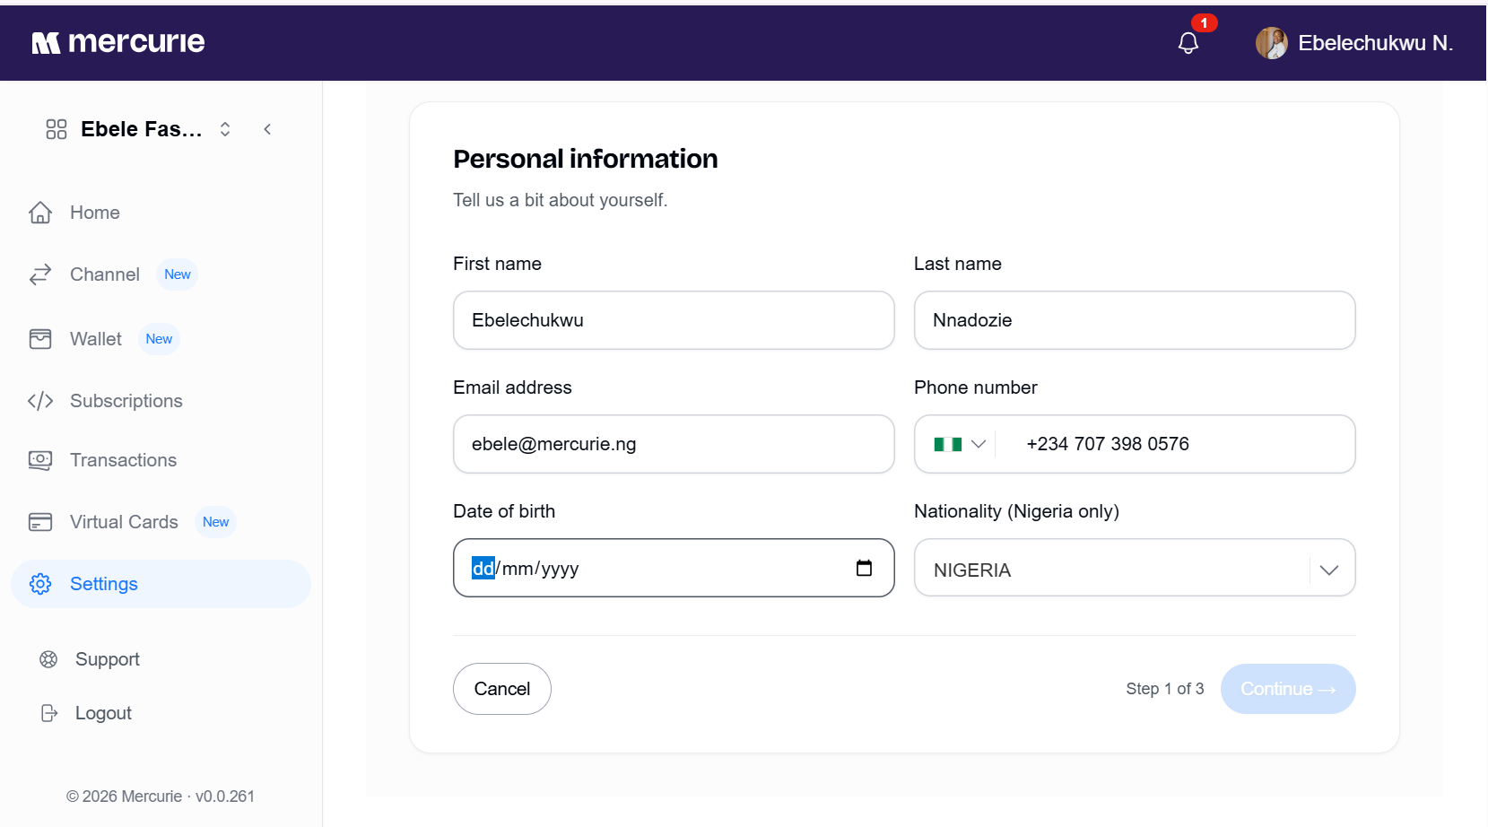Open Support

click(x=108, y=659)
